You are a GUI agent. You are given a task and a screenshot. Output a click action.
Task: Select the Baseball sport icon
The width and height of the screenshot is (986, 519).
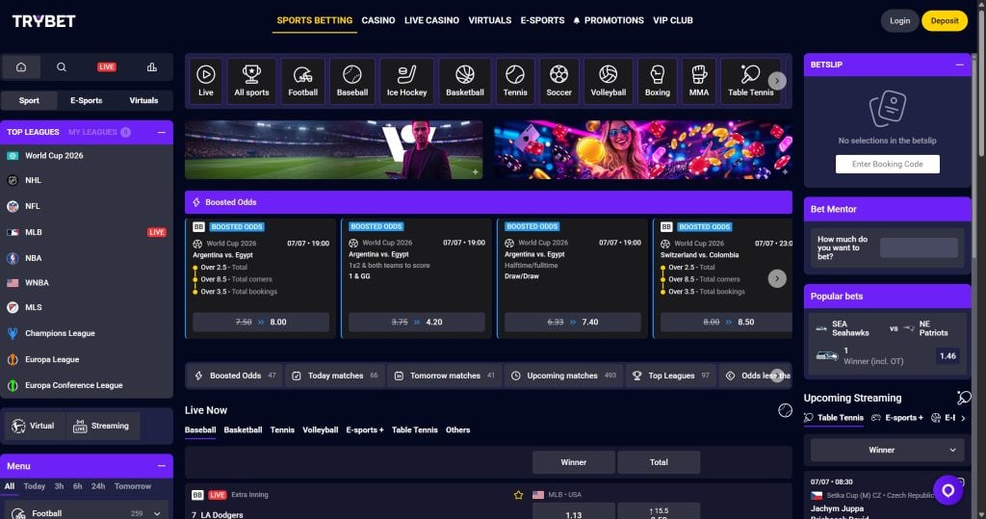click(352, 81)
